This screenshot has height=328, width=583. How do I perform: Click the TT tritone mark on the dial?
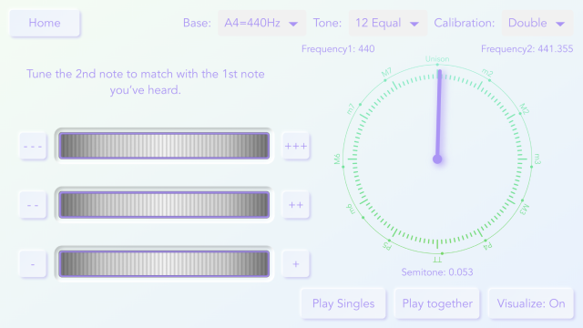pyautogui.click(x=437, y=259)
